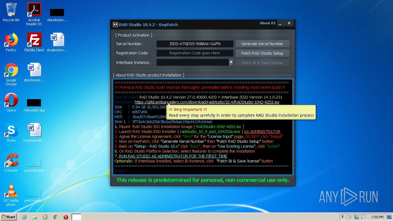Launch Firefox from the desktop
The width and height of the screenshot is (393, 221).
(11, 42)
